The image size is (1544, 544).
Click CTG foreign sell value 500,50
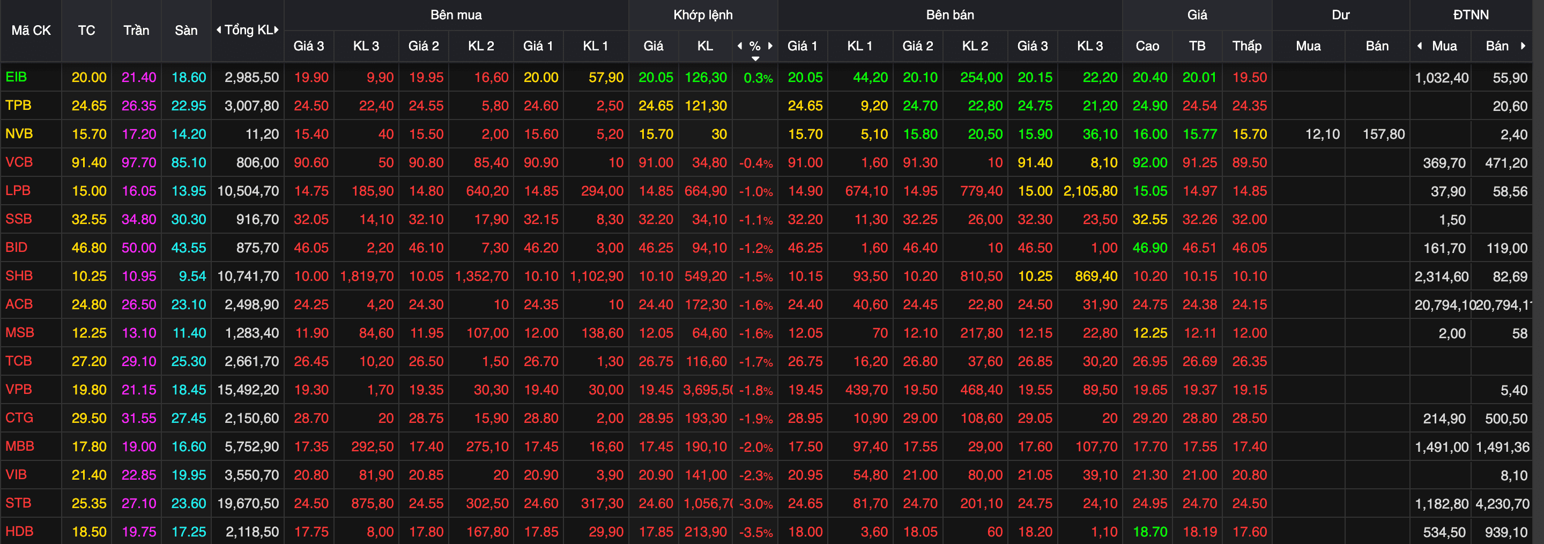[x=1506, y=418]
